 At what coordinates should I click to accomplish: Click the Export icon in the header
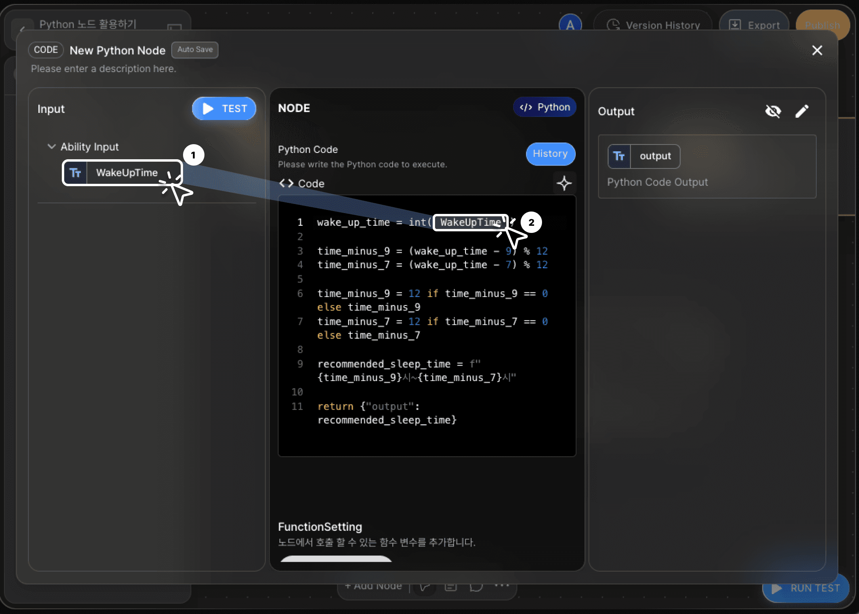pos(735,25)
